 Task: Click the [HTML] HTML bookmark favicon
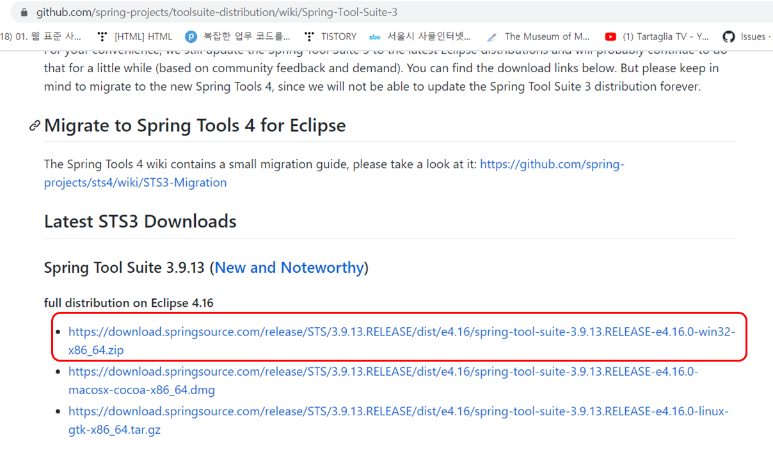(x=102, y=36)
